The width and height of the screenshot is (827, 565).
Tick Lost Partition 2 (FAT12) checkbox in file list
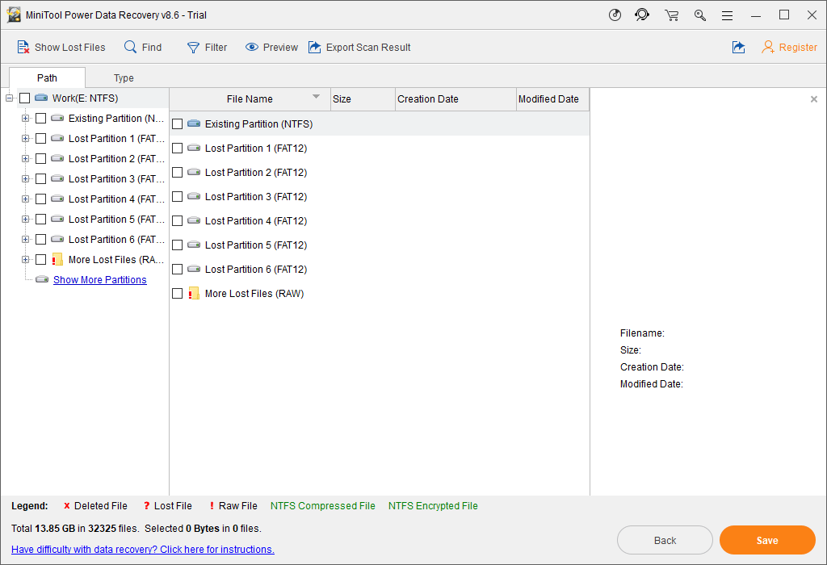tap(177, 173)
